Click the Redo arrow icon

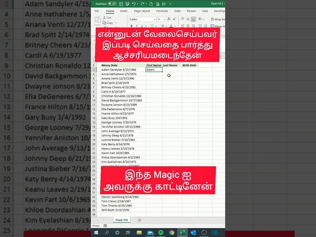142,3
